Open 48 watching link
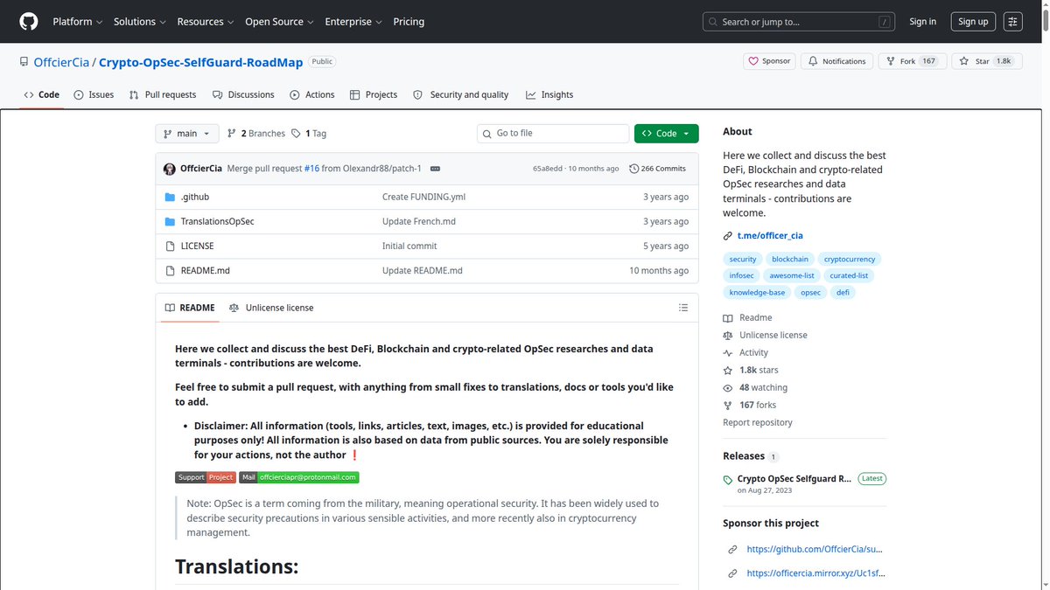Screen dimensions: 1050x590 [755, 388]
